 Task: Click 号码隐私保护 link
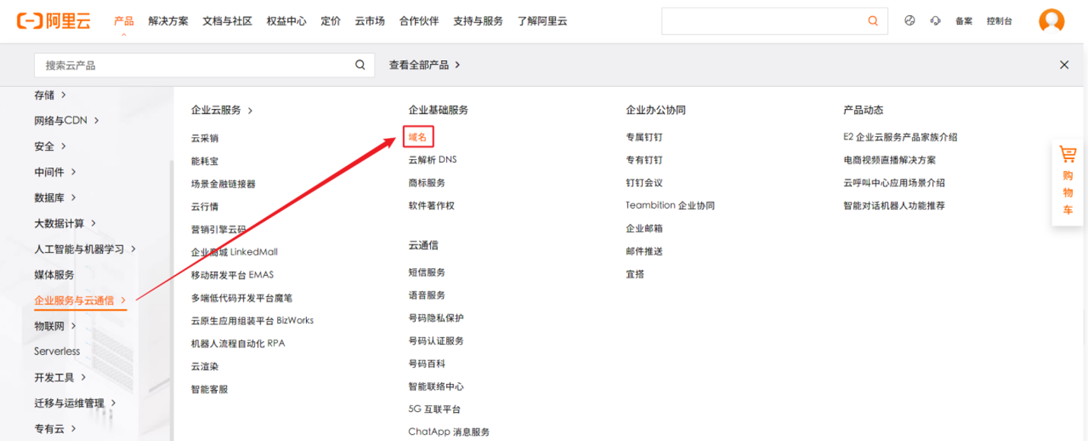(x=436, y=318)
